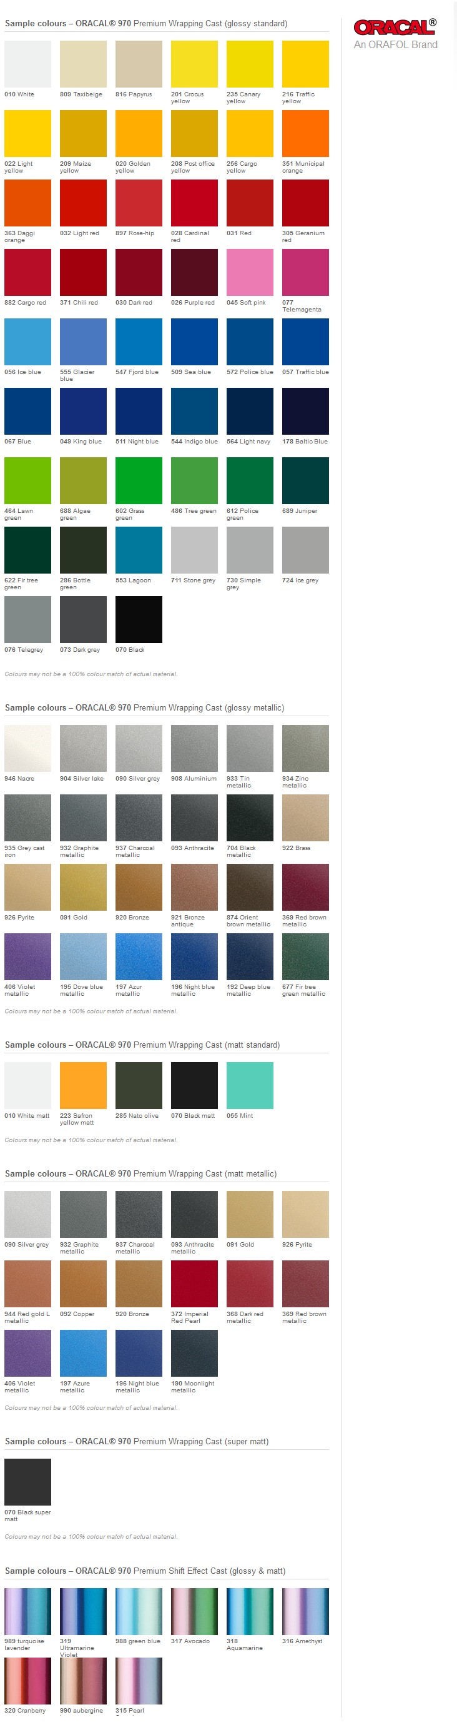Viewport: 457px width, 1727px height.
Task: Pick the 055 Mint swatch
Action: (x=250, y=1086)
